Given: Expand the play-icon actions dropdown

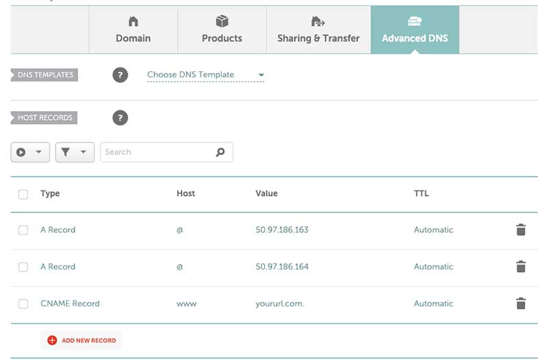Looking at the screenshot, I should point(30,152).
